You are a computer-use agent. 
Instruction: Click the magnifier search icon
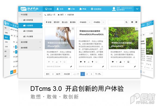click(126, 22)
